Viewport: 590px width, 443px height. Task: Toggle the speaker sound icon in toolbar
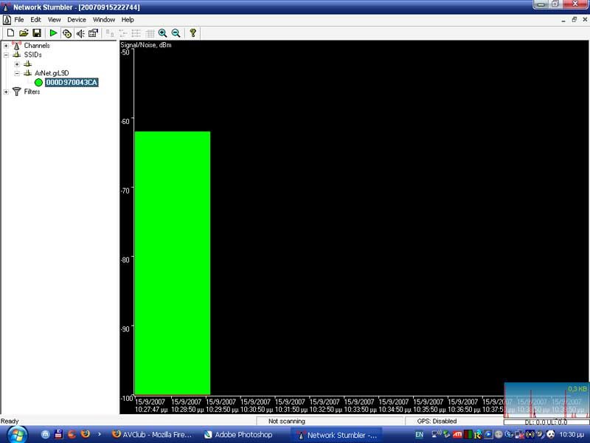(x=80, y=33)
